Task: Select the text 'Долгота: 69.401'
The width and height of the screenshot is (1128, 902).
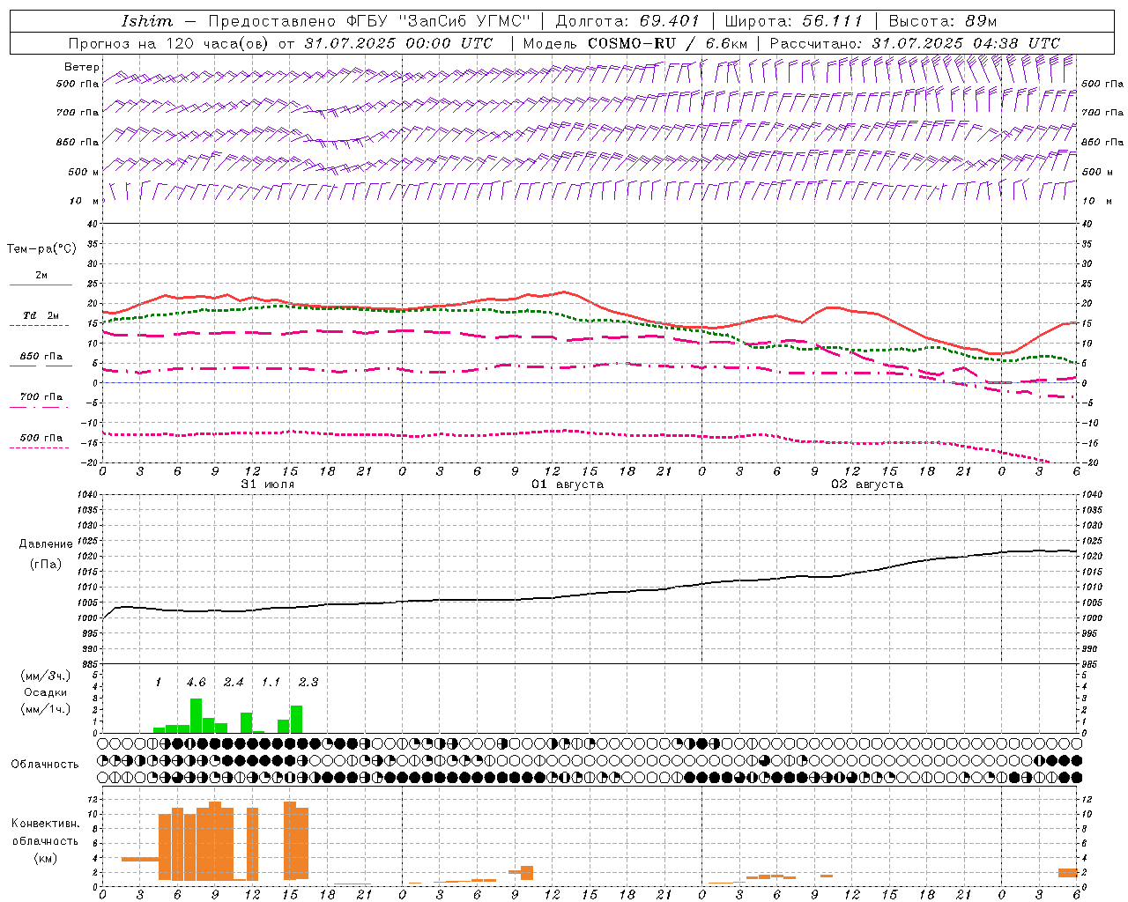Action: 627,21
